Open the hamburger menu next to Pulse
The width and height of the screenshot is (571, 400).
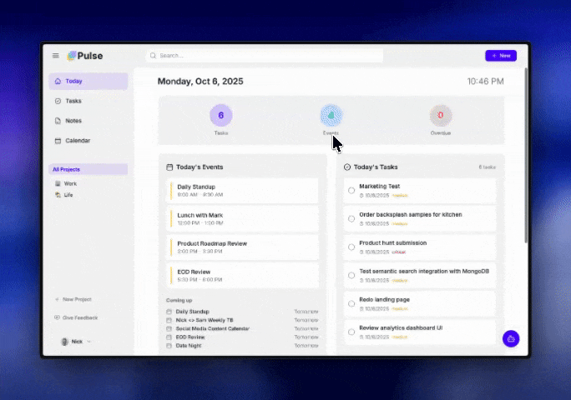(56, 56)
